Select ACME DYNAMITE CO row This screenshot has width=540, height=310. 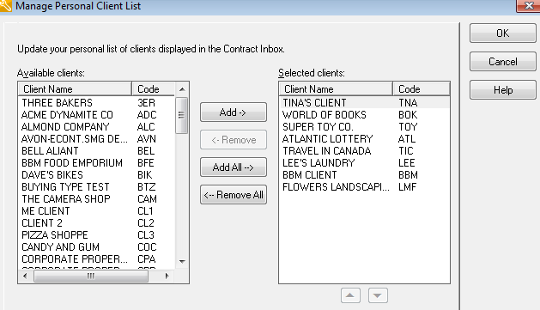(96, 115)
